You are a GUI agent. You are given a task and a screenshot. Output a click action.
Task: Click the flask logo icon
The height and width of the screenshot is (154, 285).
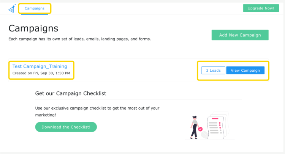pos(12,8)
